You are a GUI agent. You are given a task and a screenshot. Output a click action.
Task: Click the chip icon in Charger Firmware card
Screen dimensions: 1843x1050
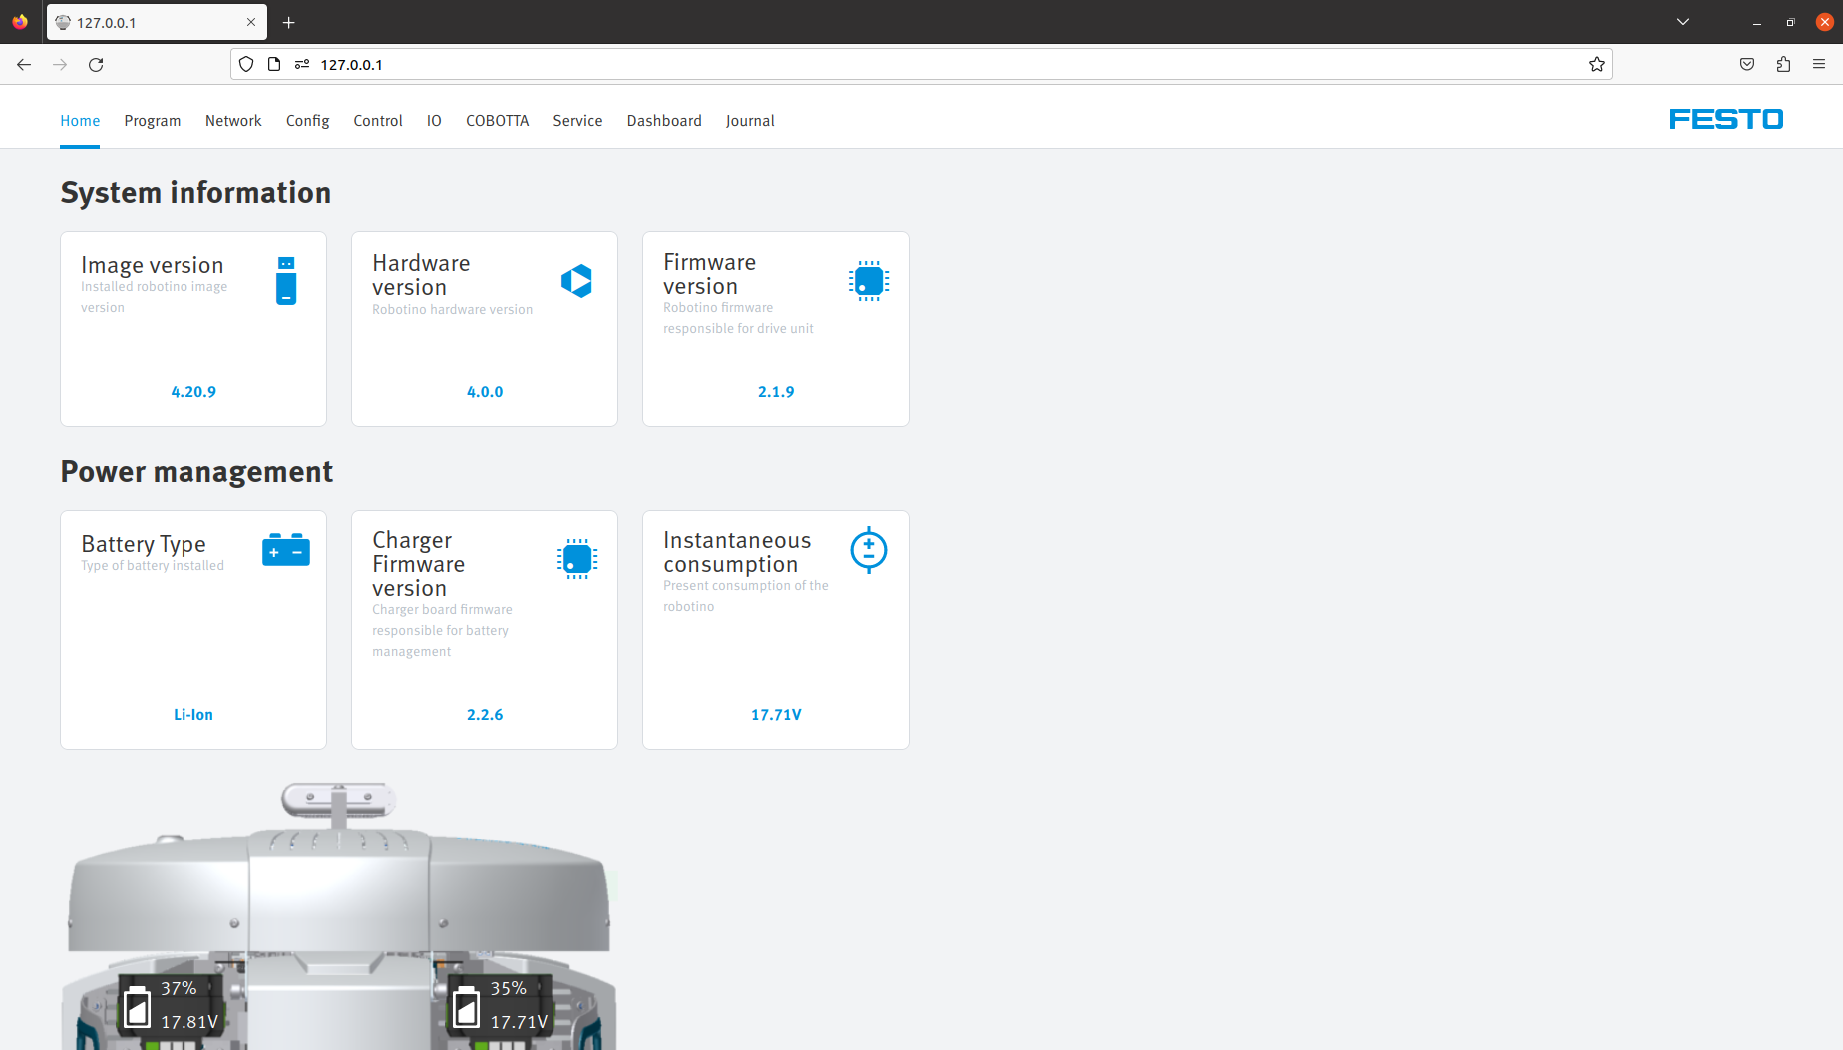point(576,559)
